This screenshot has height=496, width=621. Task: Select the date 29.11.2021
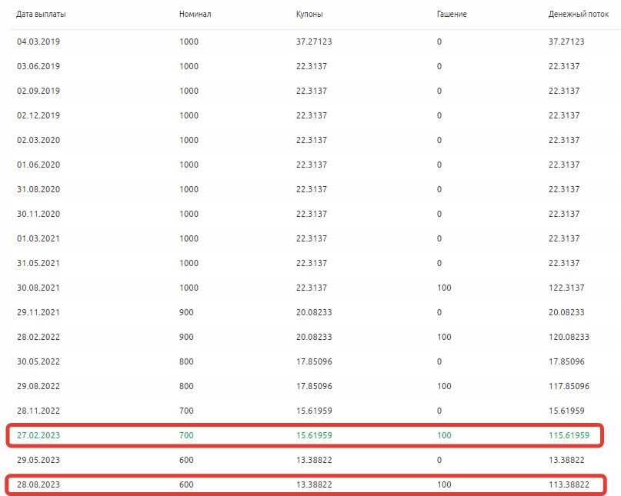(x=38, y=312)
